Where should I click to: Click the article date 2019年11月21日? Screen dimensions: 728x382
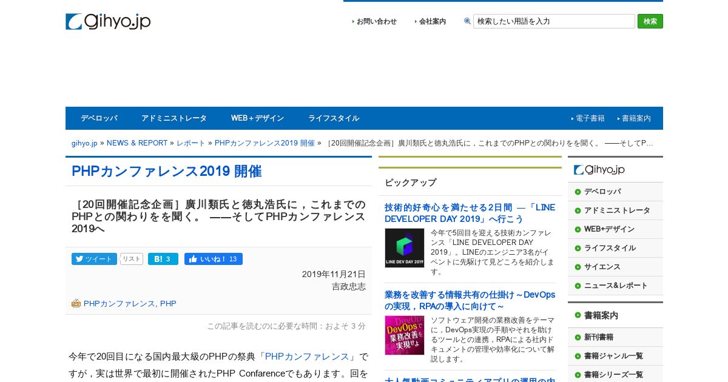tap(334, 274)
